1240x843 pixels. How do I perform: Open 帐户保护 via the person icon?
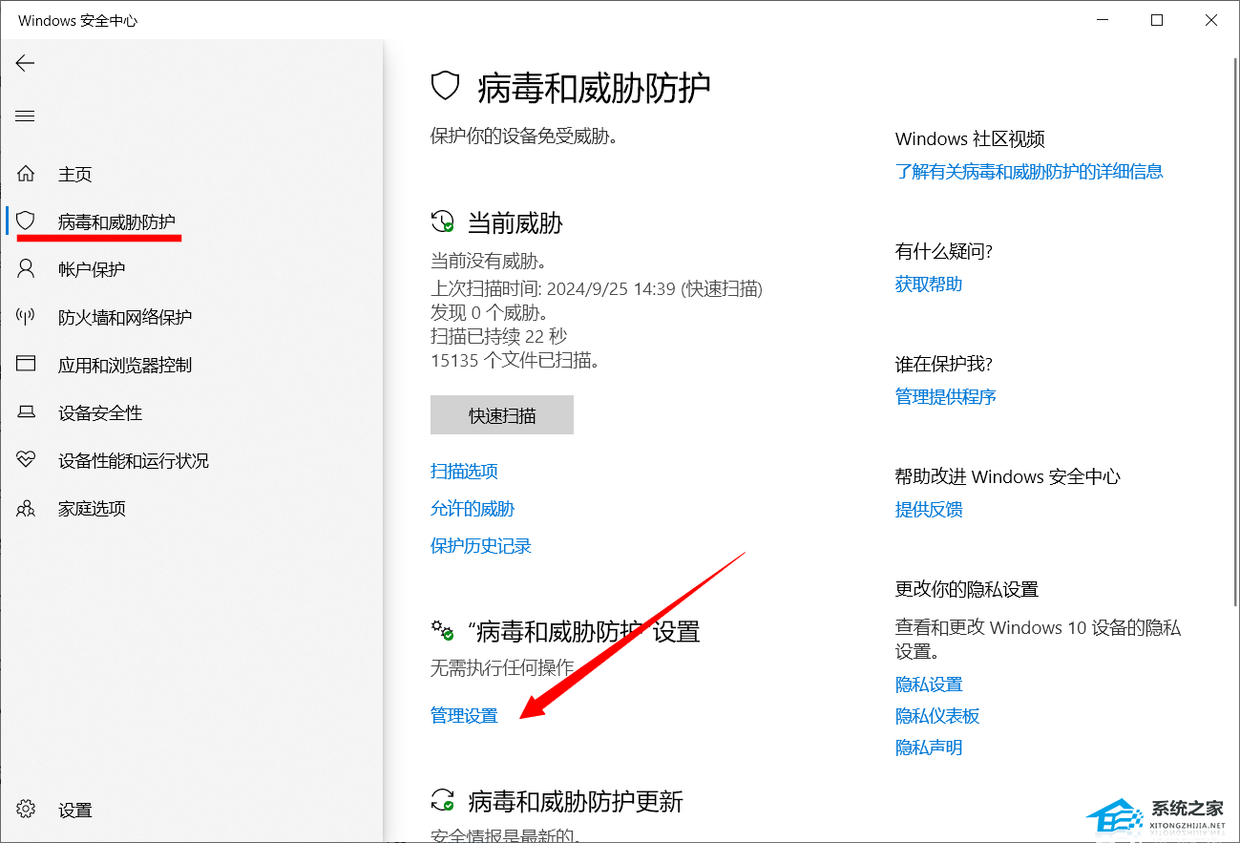[x=26, y=269]
